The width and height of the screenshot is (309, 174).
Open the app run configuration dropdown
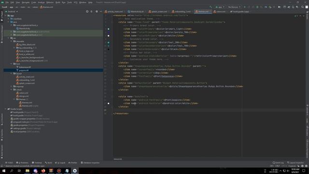pos(220,7)
